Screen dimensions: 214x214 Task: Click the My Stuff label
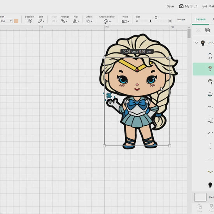click(191, 6)
